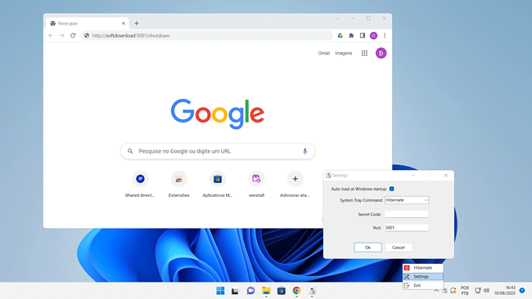Viewport: 532px width, 299px height.
Task: Click the Port field showing 5001
Action: click(407, 228)
